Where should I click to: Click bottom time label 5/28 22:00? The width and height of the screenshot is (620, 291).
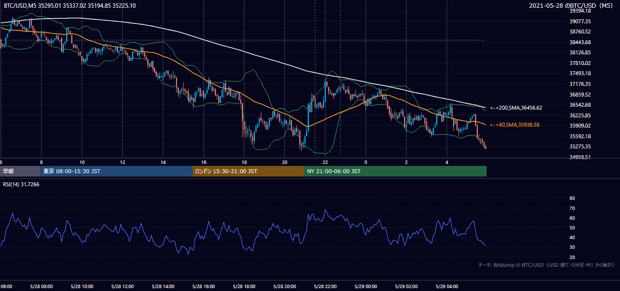tap(325, 286)
